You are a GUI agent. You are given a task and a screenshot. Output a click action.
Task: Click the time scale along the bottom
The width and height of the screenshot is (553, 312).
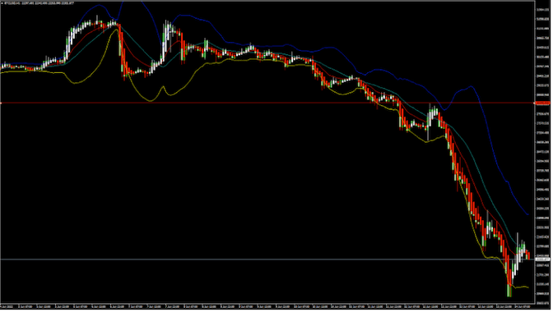(267, 307)
